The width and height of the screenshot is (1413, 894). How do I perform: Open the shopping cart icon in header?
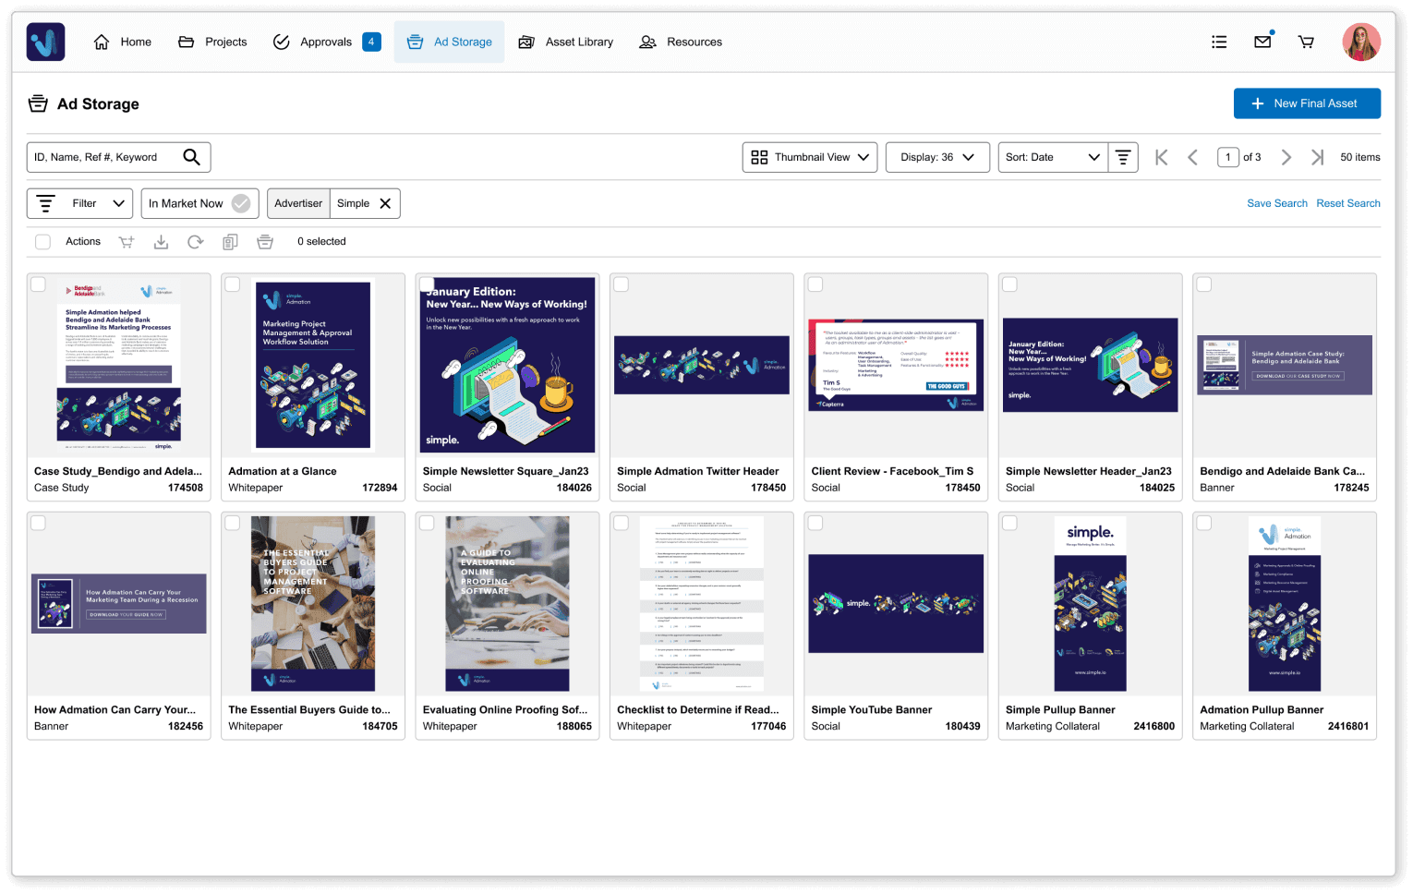(1306, 42)
